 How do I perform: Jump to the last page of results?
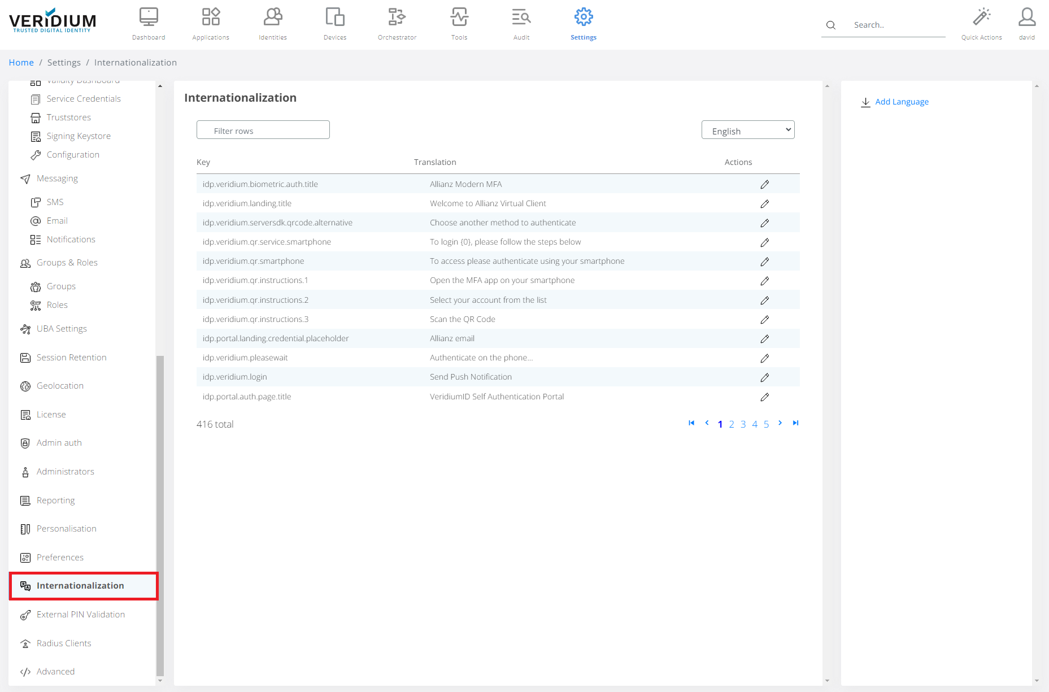pos(795,423)
